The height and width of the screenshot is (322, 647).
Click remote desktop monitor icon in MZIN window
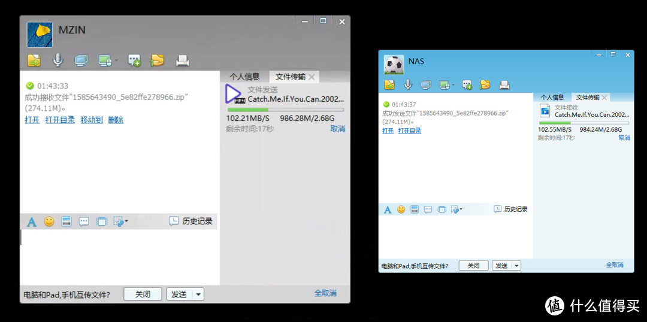tap(81, 61)
